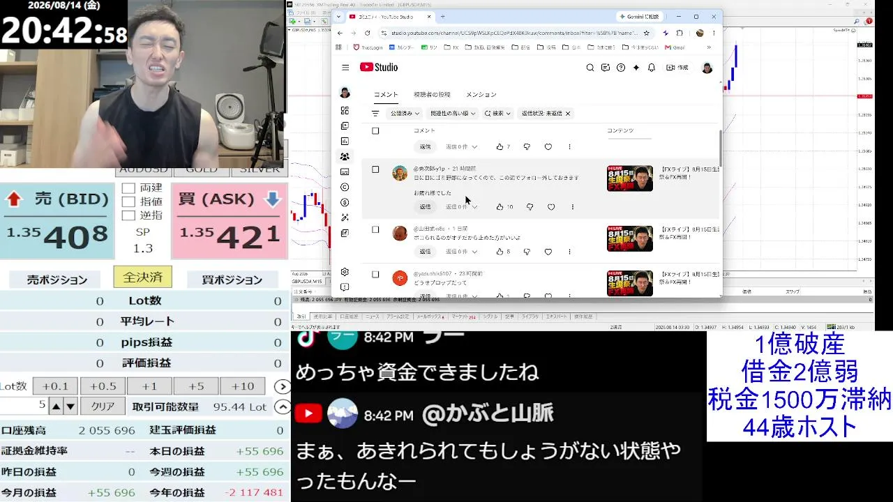Viewport: 893px width, 502px height.
Task: Expand replies under the @山田武 comment
Action: point(462,252)
